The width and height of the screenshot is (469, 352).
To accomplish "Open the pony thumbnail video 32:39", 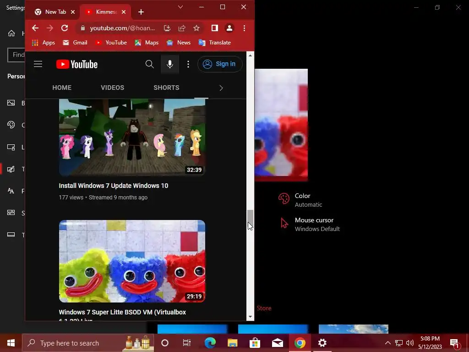I will coord(132,137).
